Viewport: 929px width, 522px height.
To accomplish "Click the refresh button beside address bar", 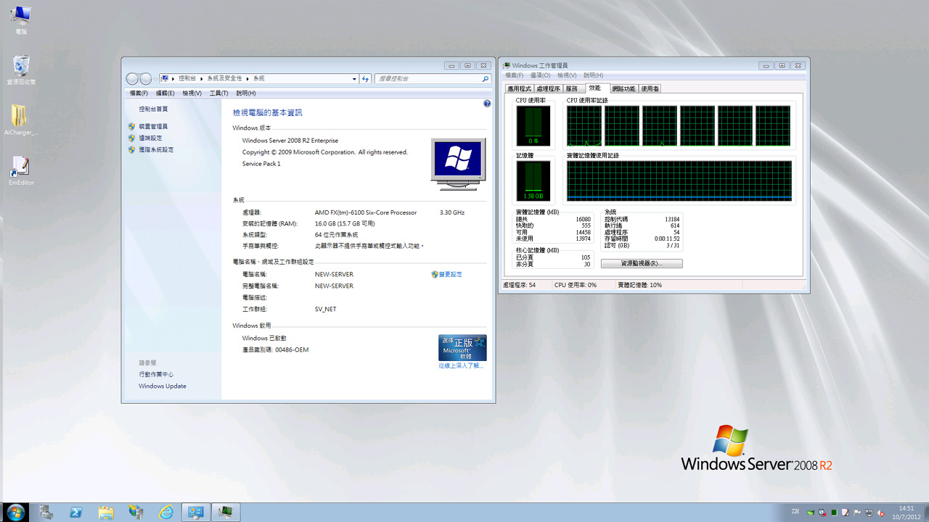I will point(365,78).
